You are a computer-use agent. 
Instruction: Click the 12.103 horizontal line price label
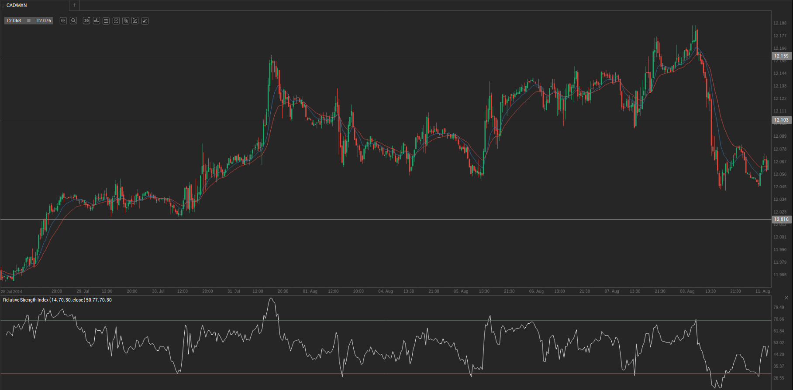point(781,120)
